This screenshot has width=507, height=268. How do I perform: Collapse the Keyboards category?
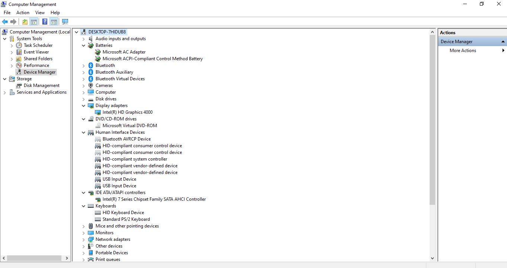(84, 206)
